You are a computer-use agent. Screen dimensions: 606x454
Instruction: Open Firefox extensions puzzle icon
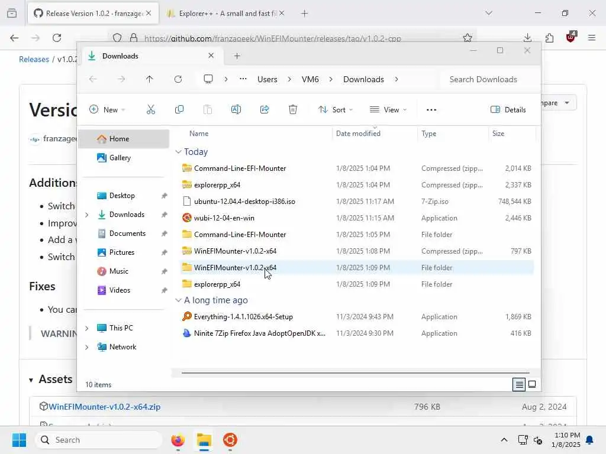549,38
